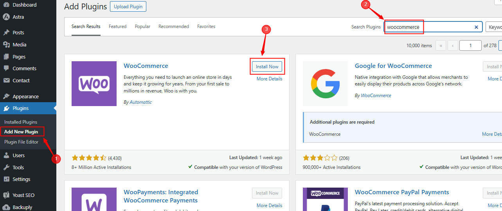Go to previous page of results

(453, 46)
